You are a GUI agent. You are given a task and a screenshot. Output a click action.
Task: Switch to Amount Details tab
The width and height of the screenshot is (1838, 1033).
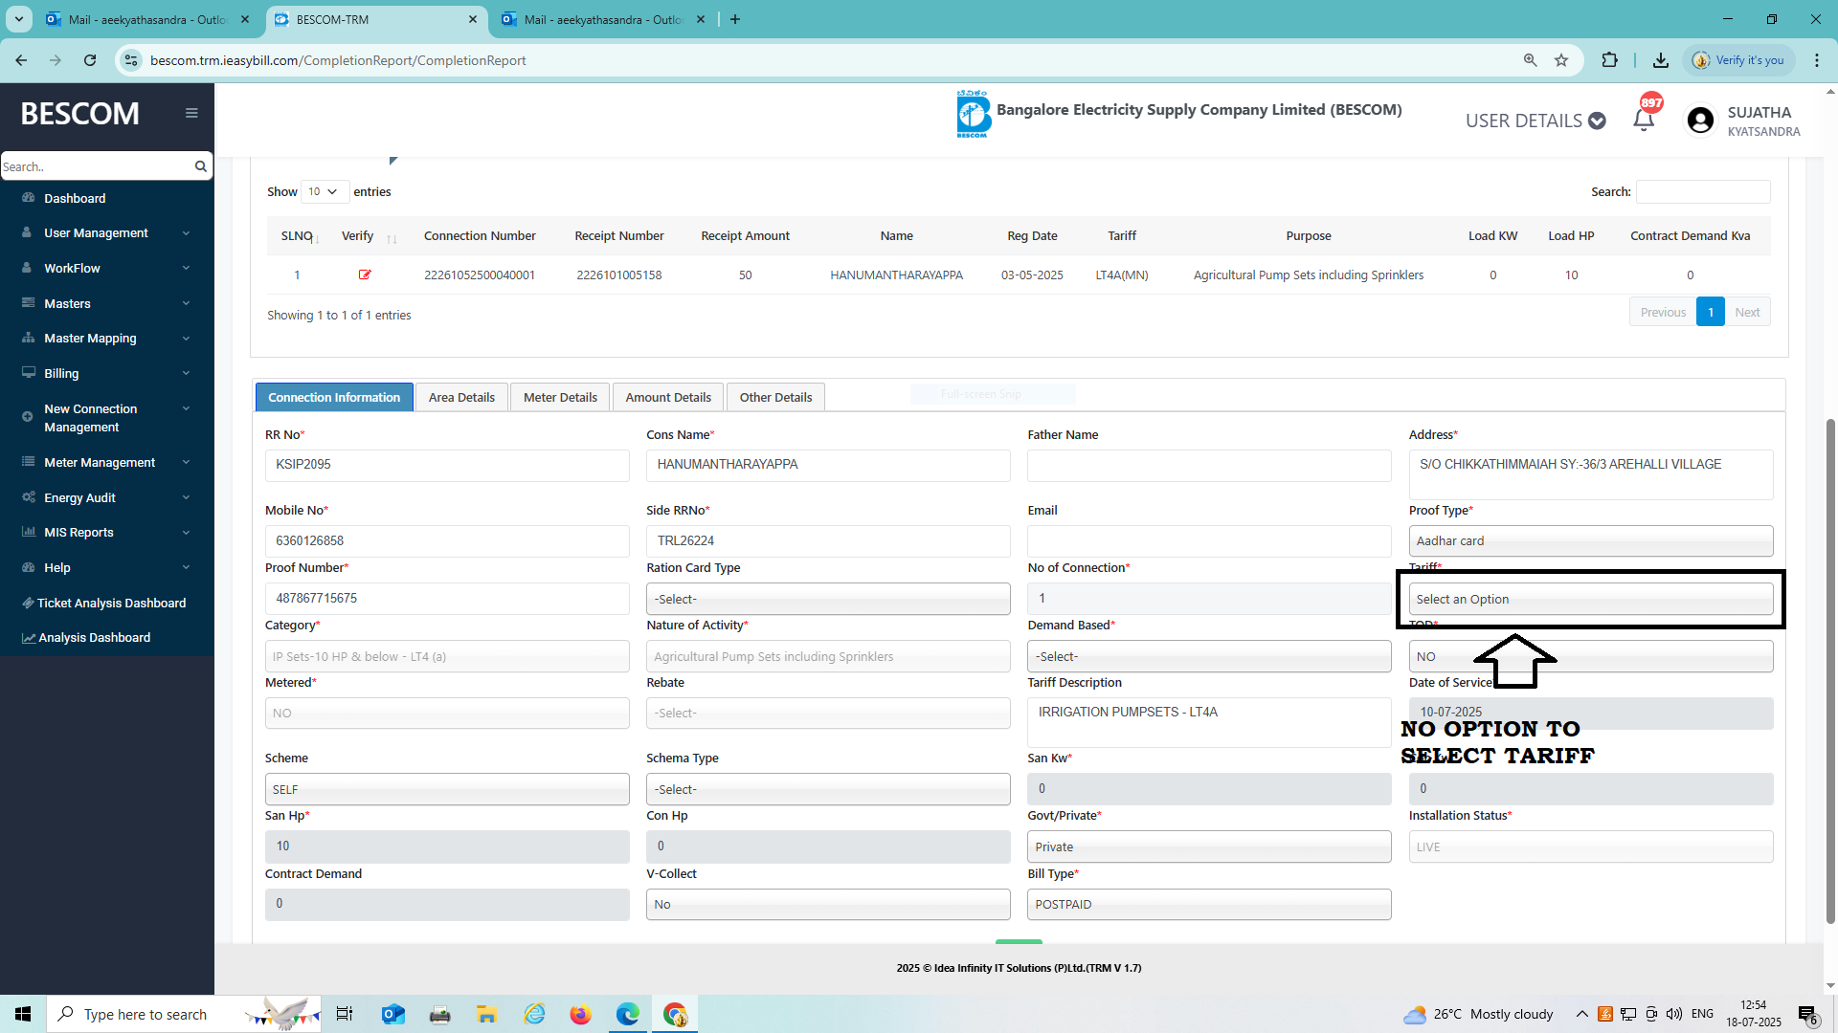[668, 397]
